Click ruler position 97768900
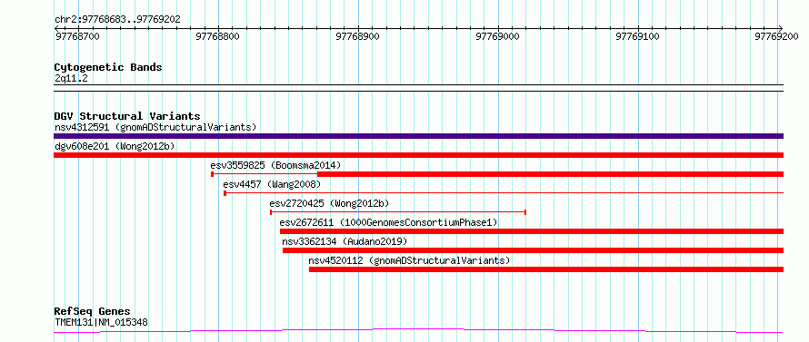The height and width of the screenshot is (342, 809). [x=358, y=36]
